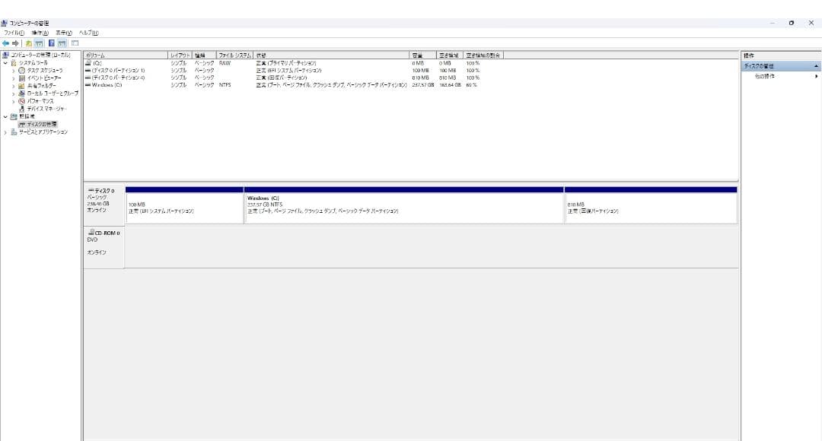Click the Help icon on the toolbar

coord(52,43)
